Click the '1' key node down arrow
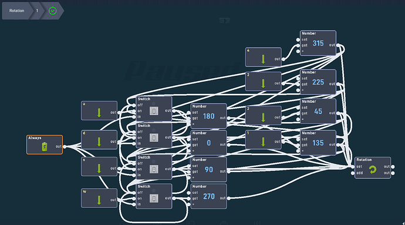This screenshot has width=405, height=225. 263,142
